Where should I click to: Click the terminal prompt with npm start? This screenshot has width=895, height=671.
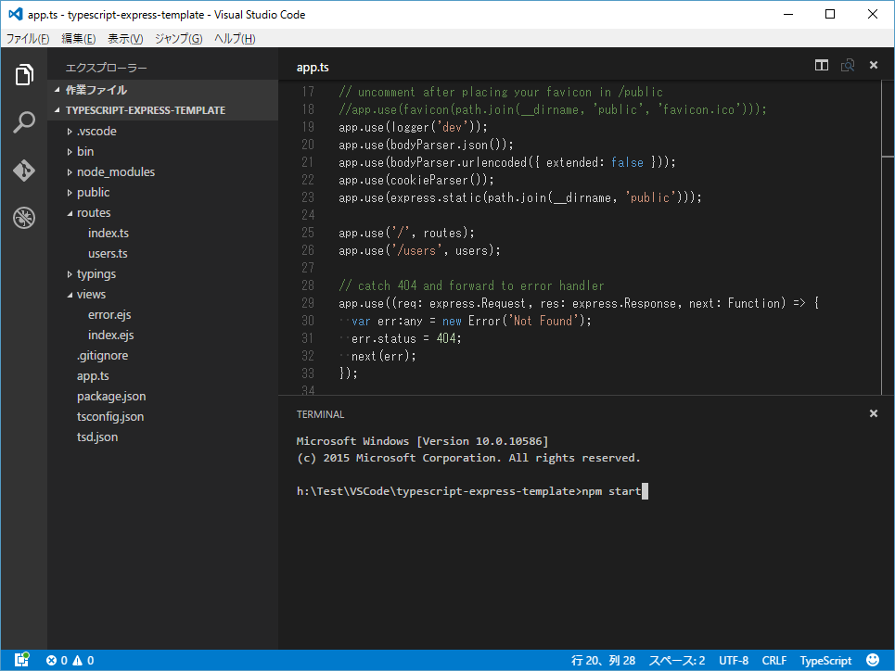(x=472, y=491)
